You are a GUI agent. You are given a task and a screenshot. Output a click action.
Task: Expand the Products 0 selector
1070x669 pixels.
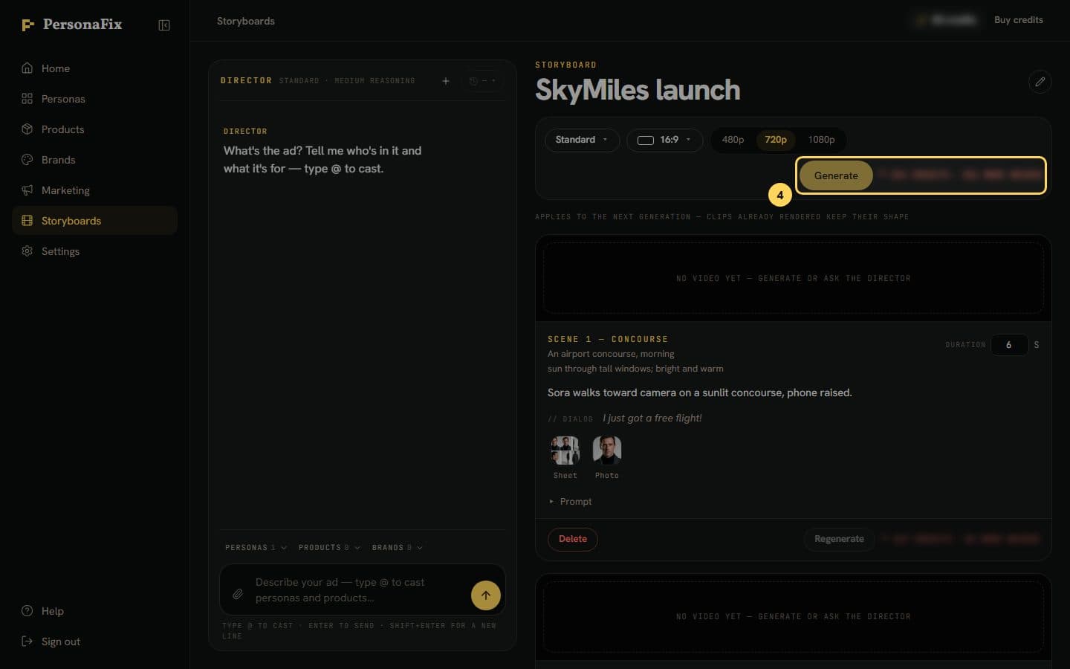(329, 548)
